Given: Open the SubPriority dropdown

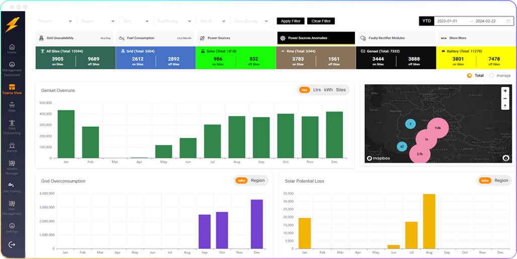Looking at the screenshot, I should point(175,21).
